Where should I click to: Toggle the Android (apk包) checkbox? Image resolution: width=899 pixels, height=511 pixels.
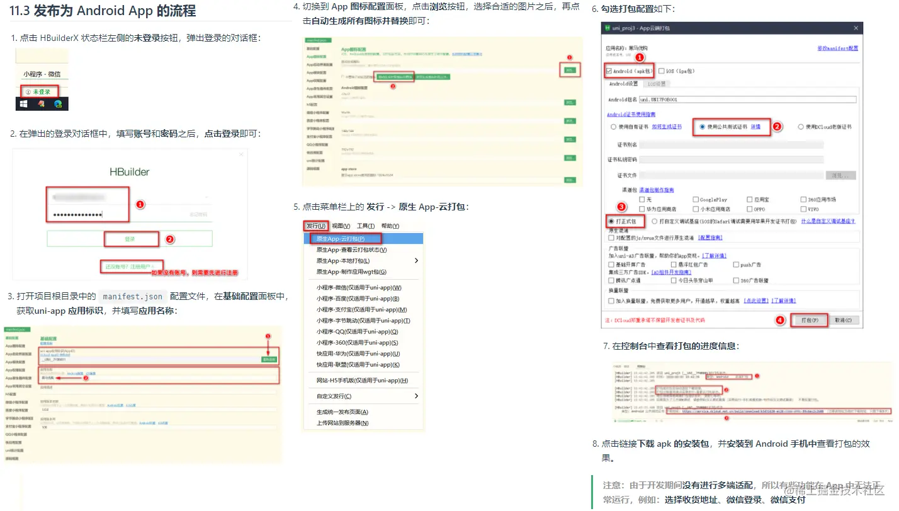[609, 71]
